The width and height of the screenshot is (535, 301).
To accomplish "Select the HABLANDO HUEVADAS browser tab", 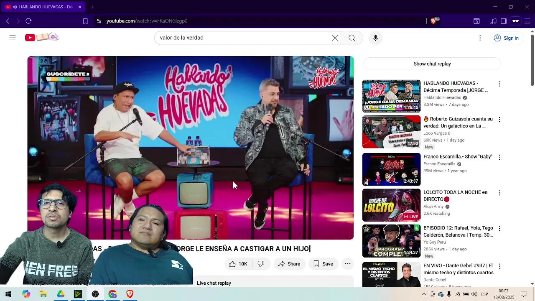I will 43,7.
